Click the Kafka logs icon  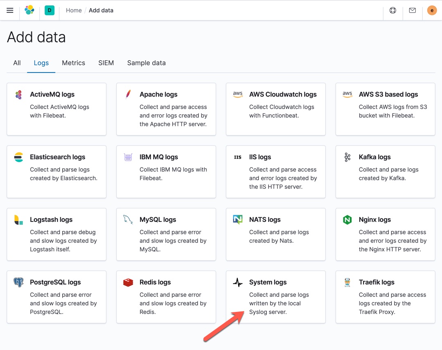pos(347,157)
